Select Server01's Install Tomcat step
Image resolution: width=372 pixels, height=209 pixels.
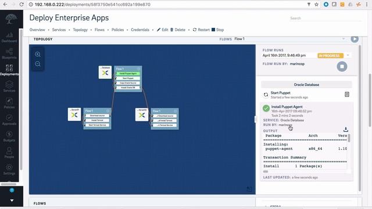(97, 120)
